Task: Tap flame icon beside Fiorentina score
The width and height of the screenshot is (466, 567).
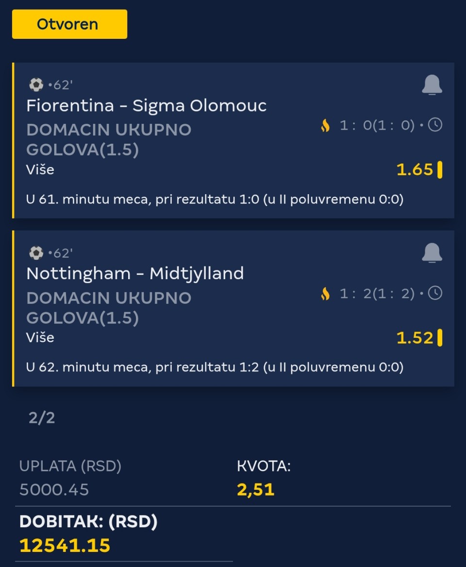Action: click(x=325, y=126)
